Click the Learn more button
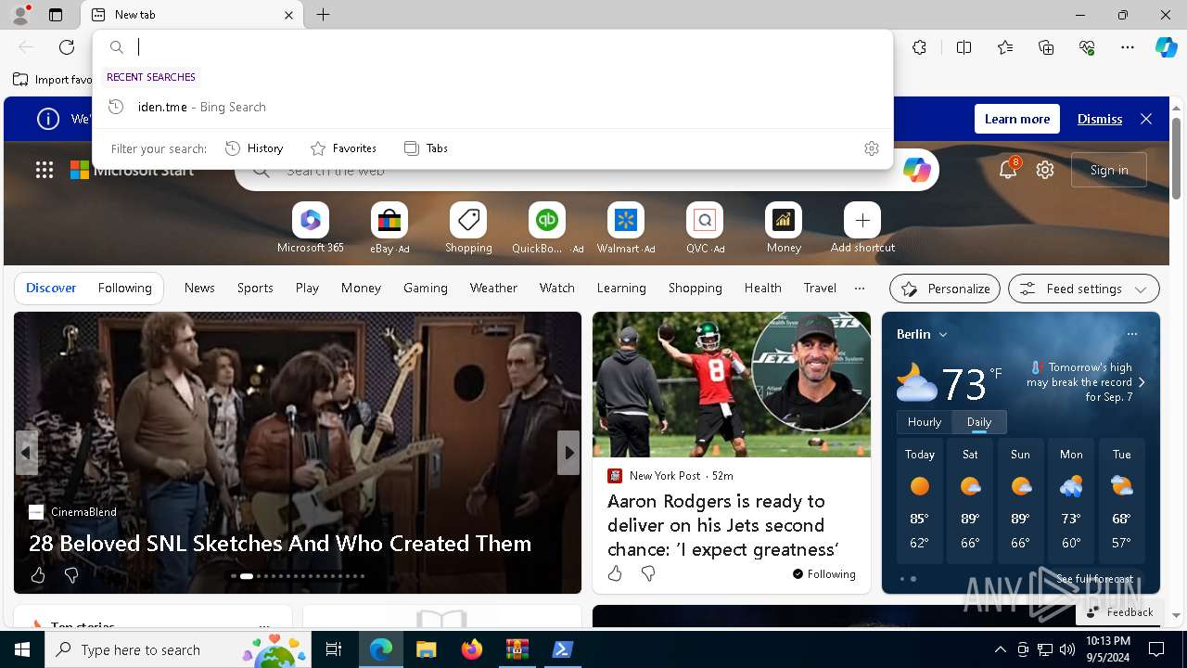This screenshot has height=668, width=1187. [x=1017, y=119]
